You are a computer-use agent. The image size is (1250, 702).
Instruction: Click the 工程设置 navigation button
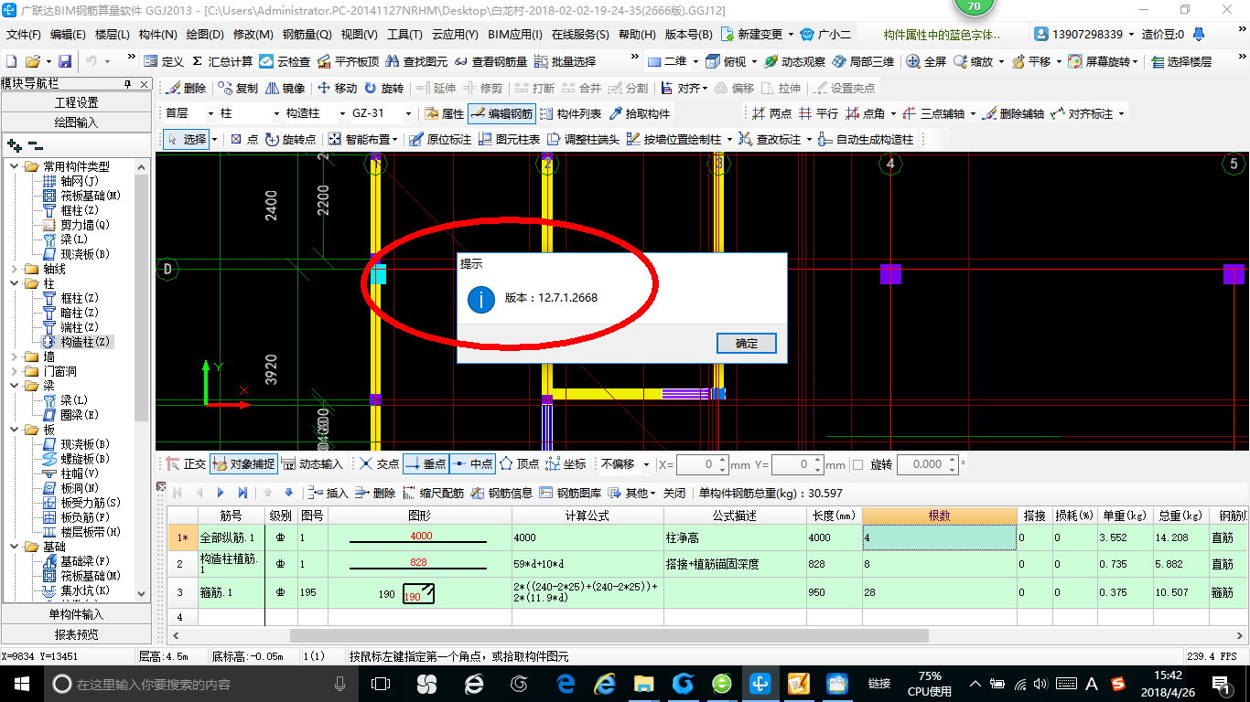(x=76, y=102)
